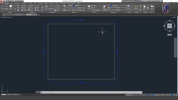Click the layer color swatch in Layers

(74, 6)
